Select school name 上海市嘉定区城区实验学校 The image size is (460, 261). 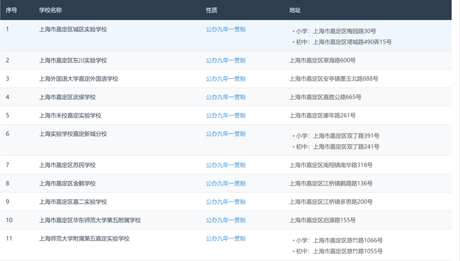(73, 29)
